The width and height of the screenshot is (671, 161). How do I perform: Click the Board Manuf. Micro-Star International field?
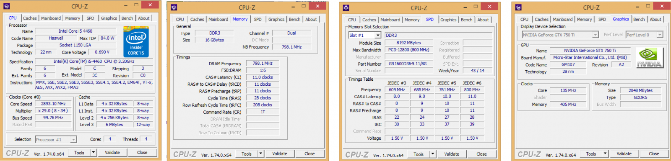tap(590, 58)
